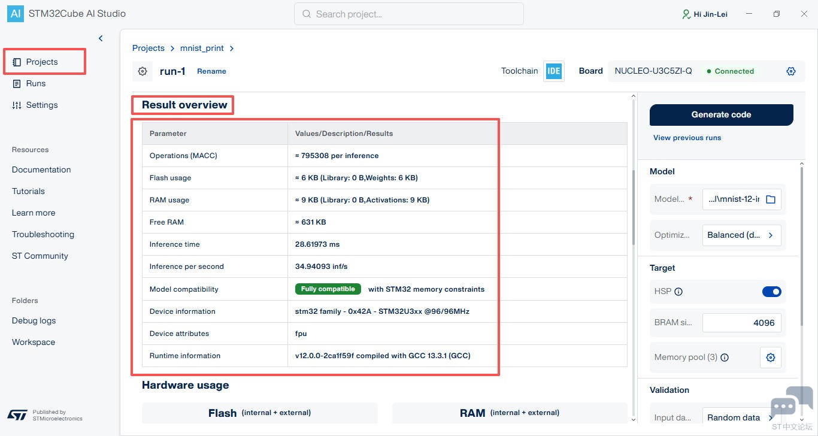The width and height of the screenshot is (818, 436).
Task: Select the Runtime information value
Action: click(383, 356)
